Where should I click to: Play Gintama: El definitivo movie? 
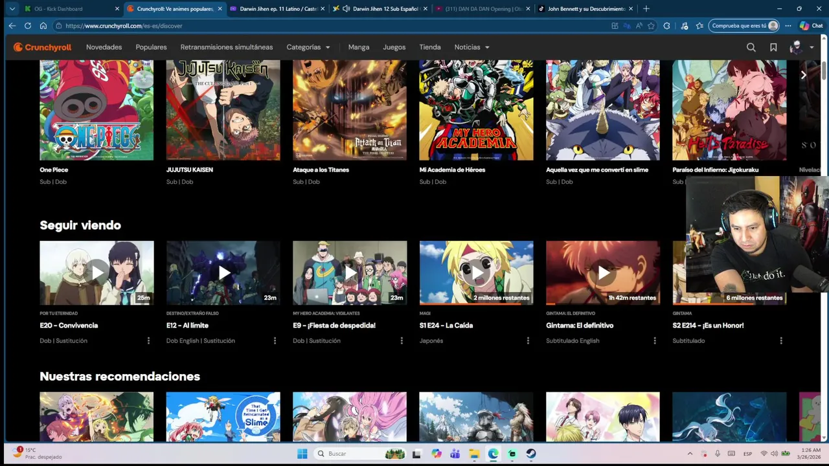[x=603, y=272]
